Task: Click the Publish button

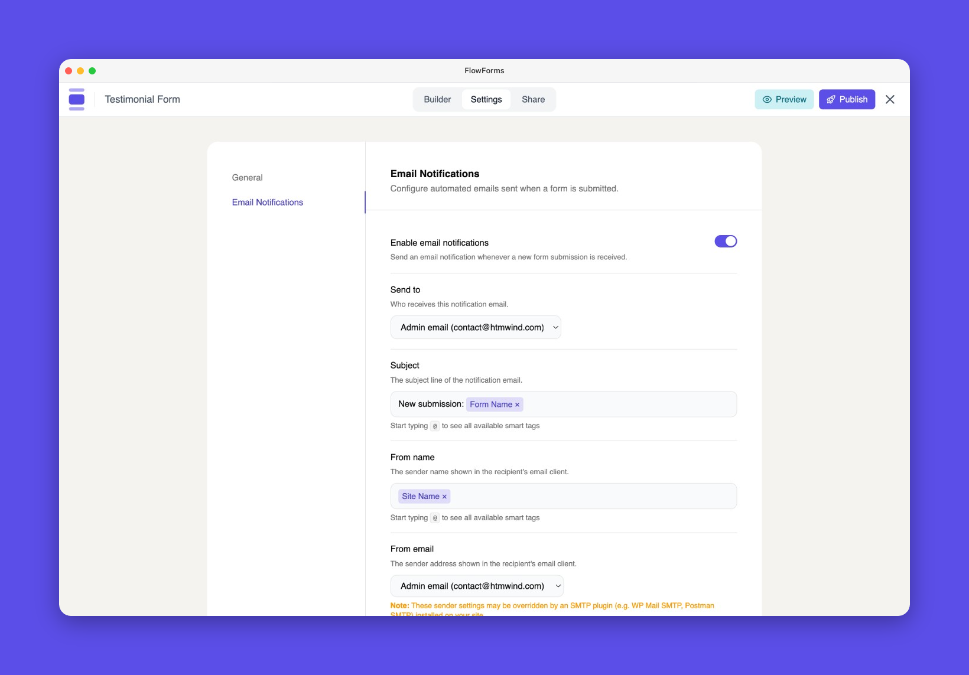Action: tap(847, 99)
